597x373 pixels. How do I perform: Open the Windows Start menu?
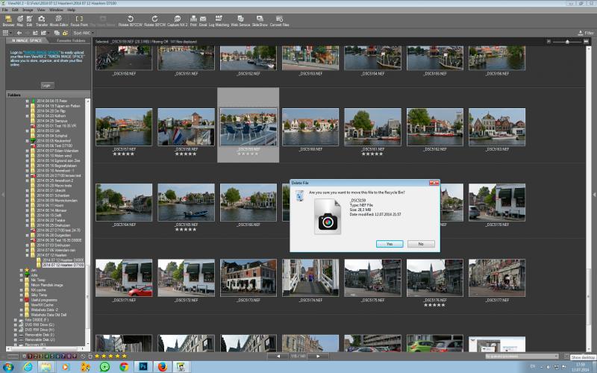click(8, 367)
